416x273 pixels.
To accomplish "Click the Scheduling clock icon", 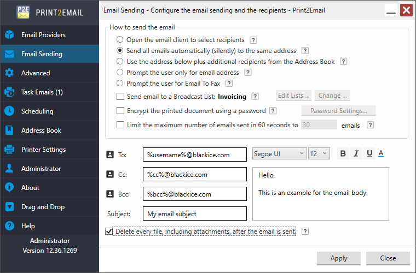I will (9, 111).
